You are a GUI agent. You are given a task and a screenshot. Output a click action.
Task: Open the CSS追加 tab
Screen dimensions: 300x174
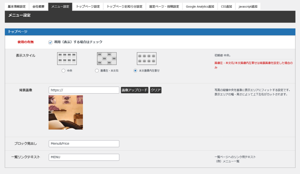click(x=226, y=6)
